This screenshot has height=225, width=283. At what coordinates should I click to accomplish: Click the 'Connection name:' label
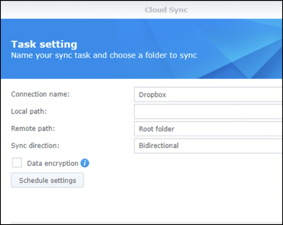point(40,94)
